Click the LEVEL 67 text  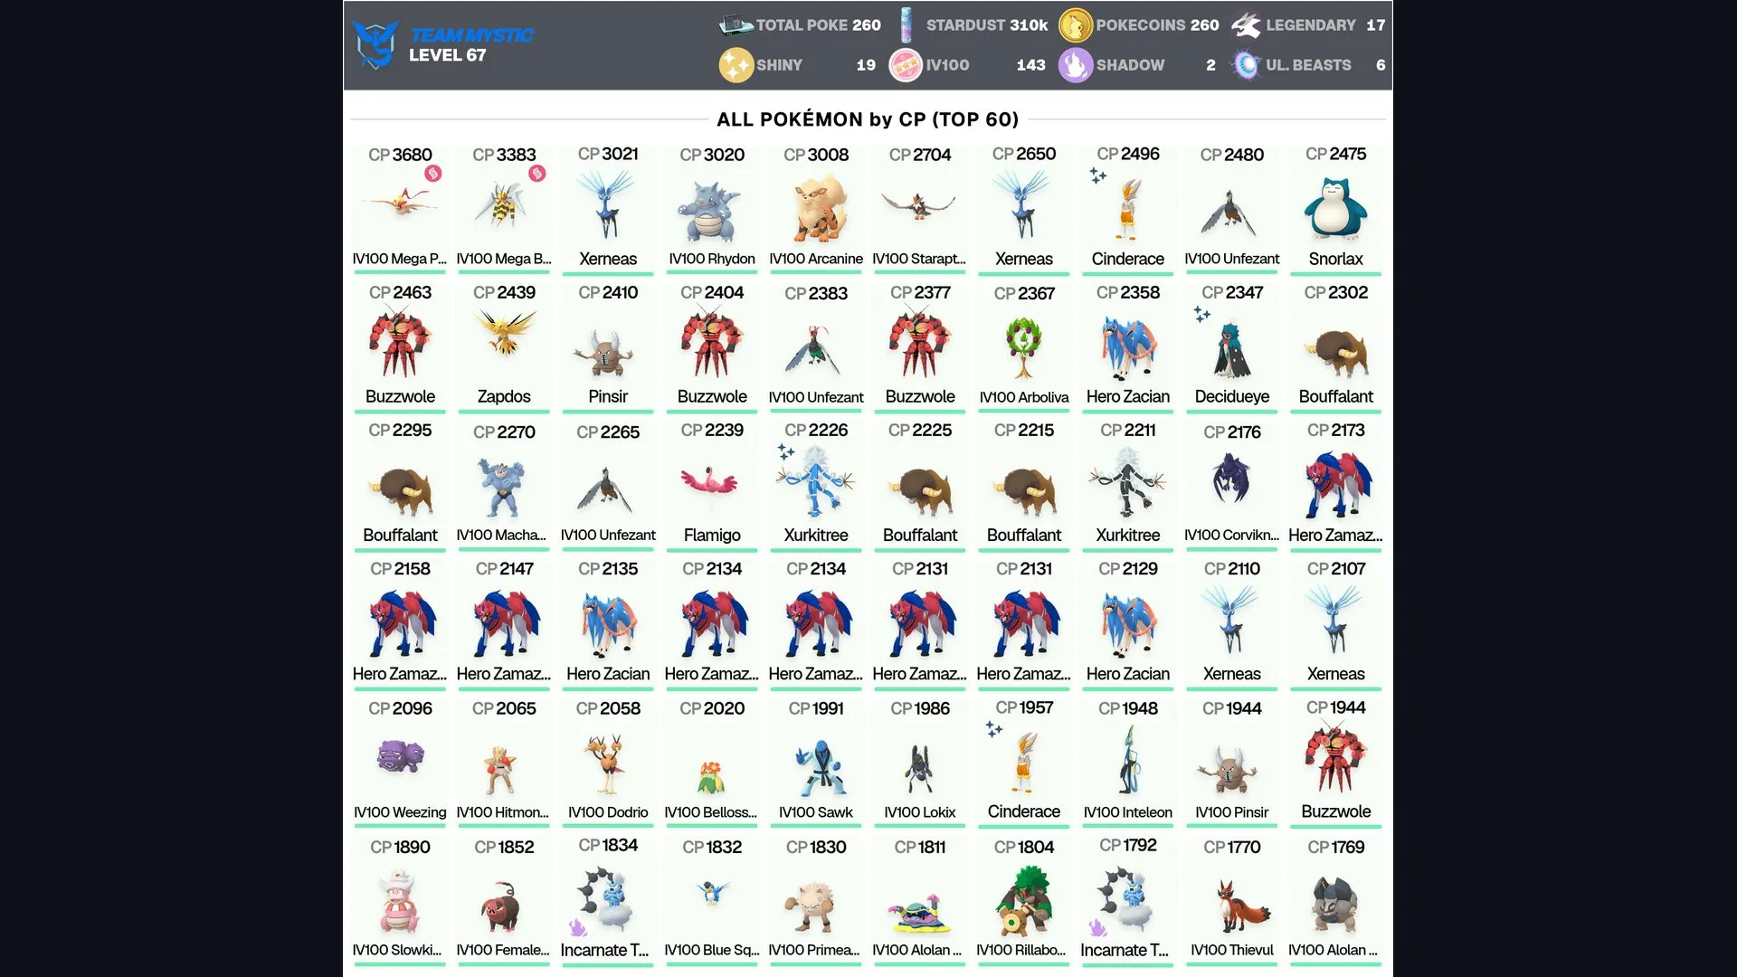[x=447, y=55]
